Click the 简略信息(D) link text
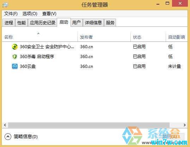 pos(26,136)
